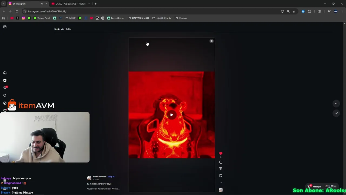Open the zoom magnifier in the address bar
This screenshot has height=195, width=346.
[x=288, y=11]
